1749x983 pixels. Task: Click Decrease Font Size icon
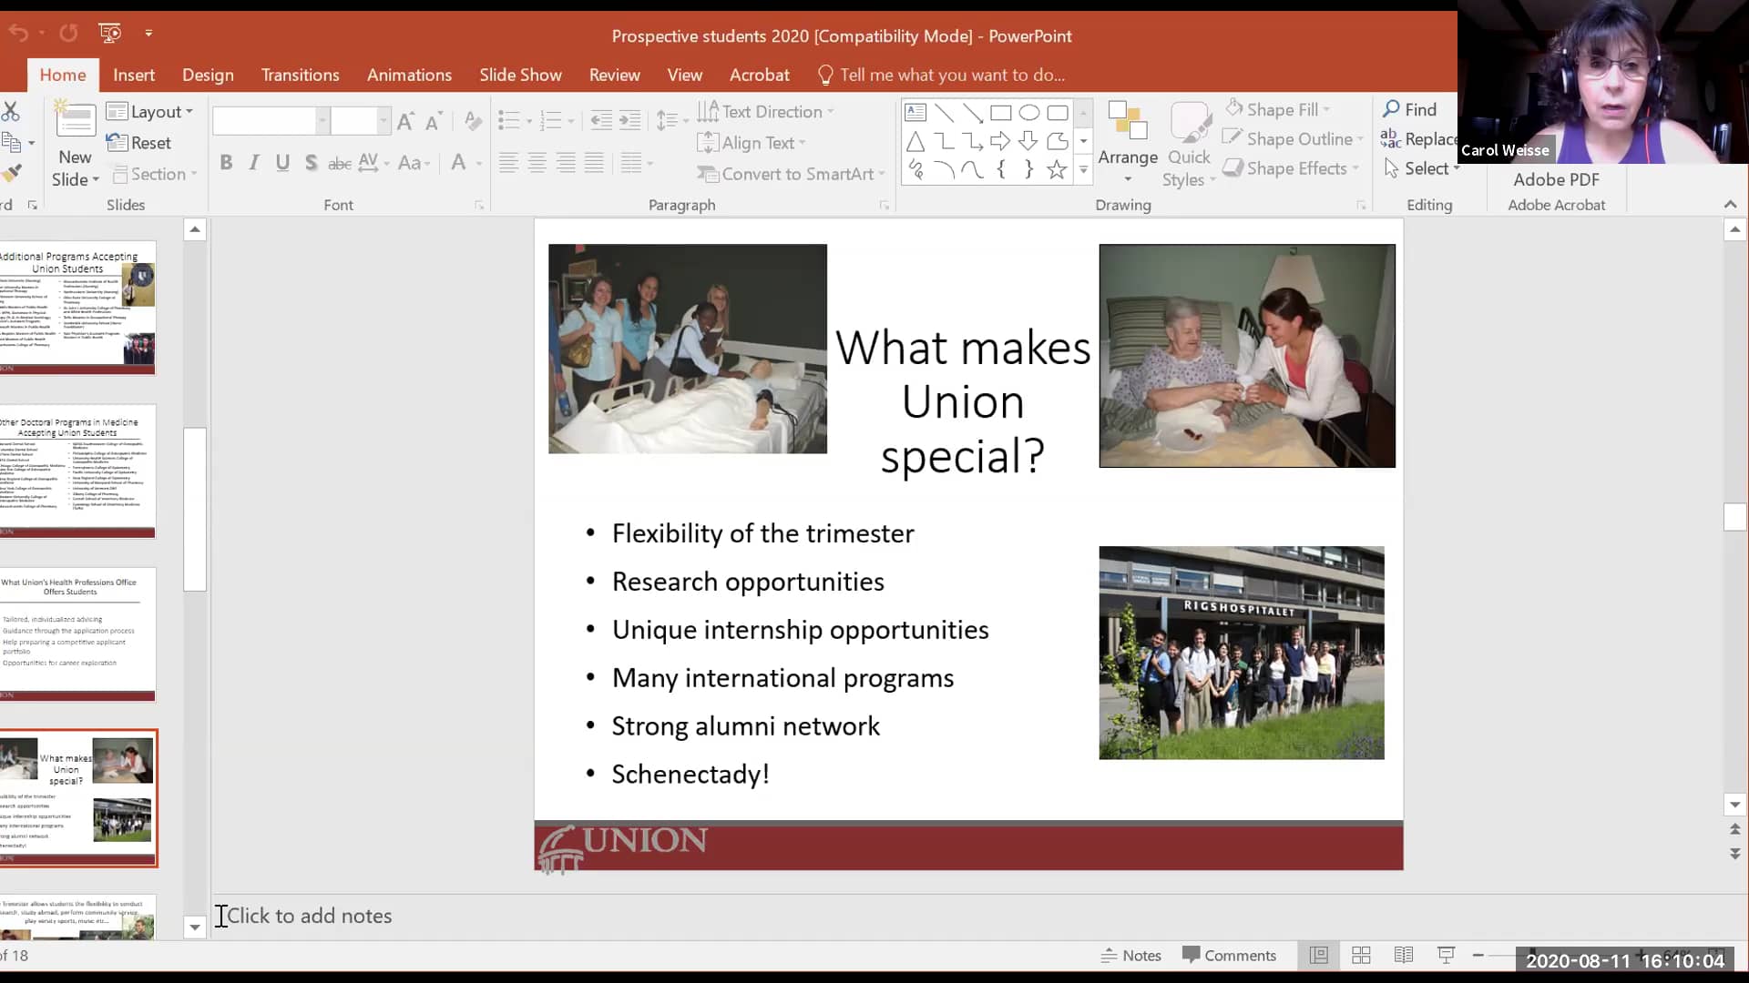click(435, 120)
